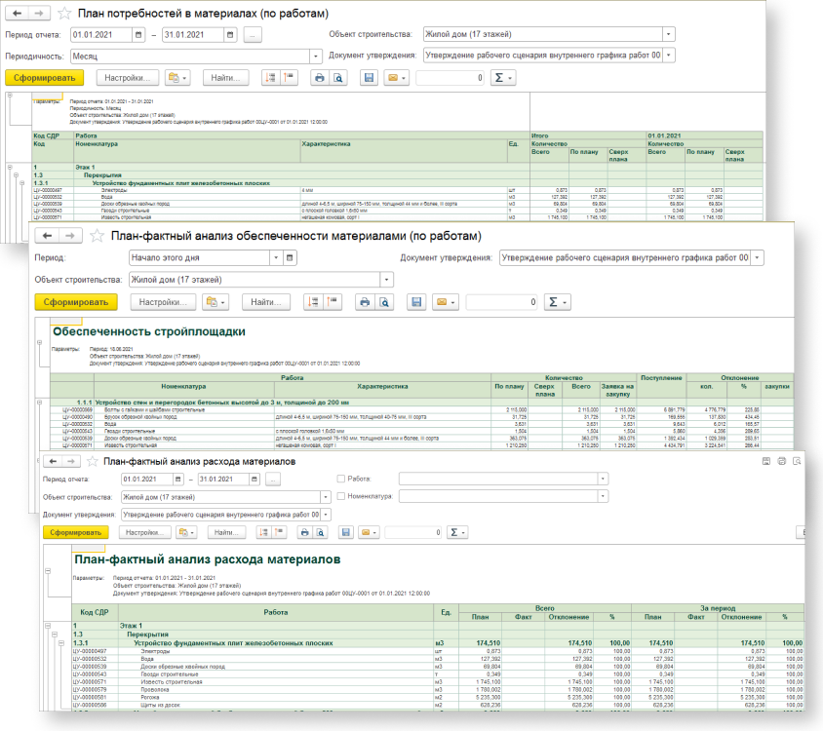823x731 pixels.
Task: Open the sum Σ menu in middle report
Action: point(556,302)
